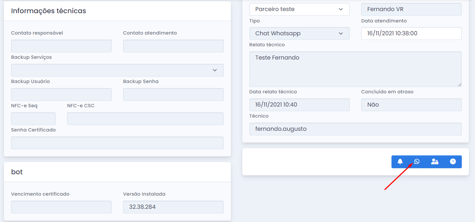The width and height of the screenshot is (475, 222).
Task: Click the Data atendimento date field
Action: pyautogui.click(x=411, y=33)
